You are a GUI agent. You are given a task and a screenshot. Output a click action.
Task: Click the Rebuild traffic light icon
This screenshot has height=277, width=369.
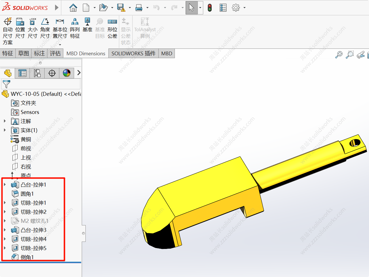pyautogui.click(x=210, y=8)
